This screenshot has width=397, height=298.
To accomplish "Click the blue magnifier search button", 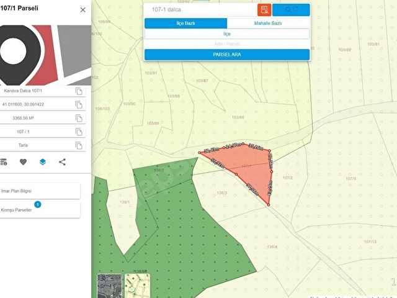I will pos(291,10).
